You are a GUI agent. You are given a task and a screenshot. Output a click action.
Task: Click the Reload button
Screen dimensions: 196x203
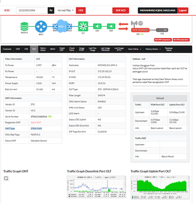point(160,98)
